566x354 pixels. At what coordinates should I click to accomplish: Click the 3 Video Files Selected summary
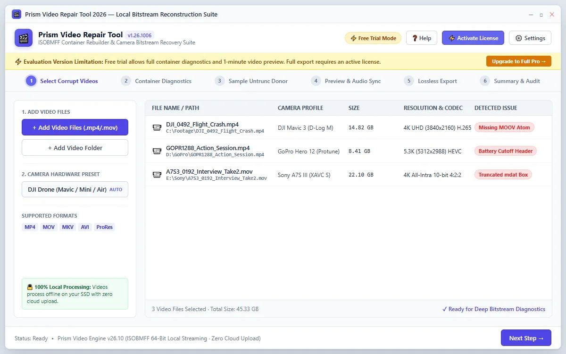(205, 309)
